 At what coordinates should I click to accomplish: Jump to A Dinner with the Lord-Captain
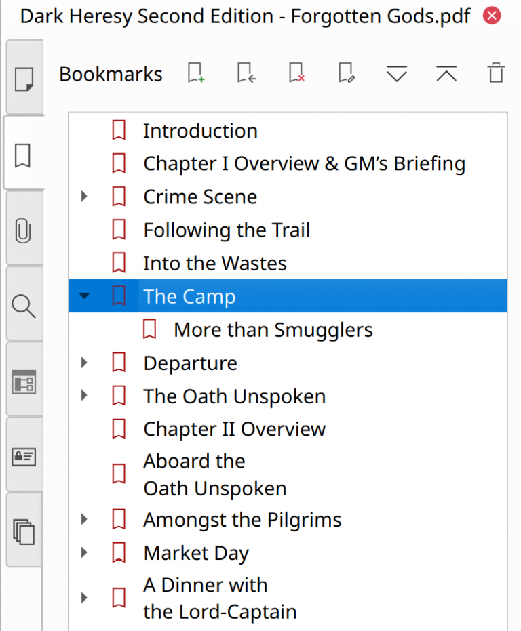tap(220, 598)
